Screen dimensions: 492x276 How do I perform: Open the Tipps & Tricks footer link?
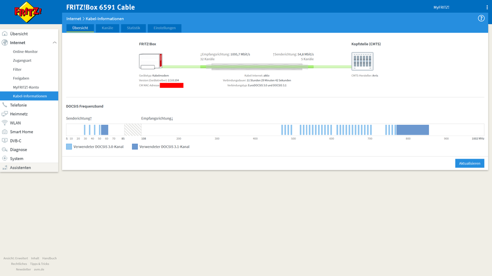click(39, 264)
